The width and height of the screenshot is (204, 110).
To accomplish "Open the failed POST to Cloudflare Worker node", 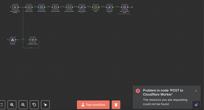I will (125, 7).
